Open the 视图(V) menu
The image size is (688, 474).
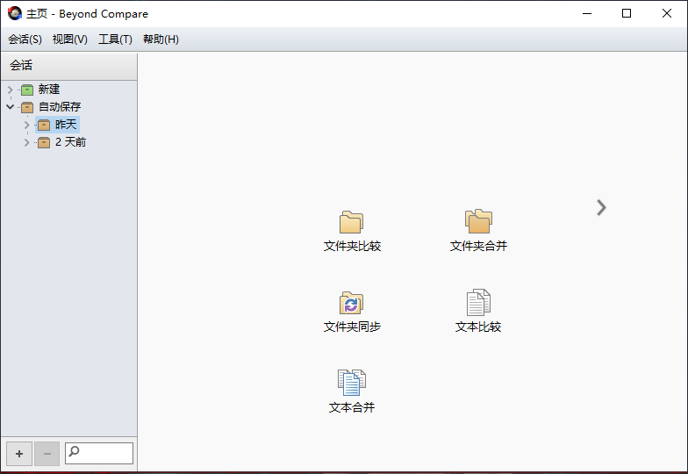tap(70, 39)
